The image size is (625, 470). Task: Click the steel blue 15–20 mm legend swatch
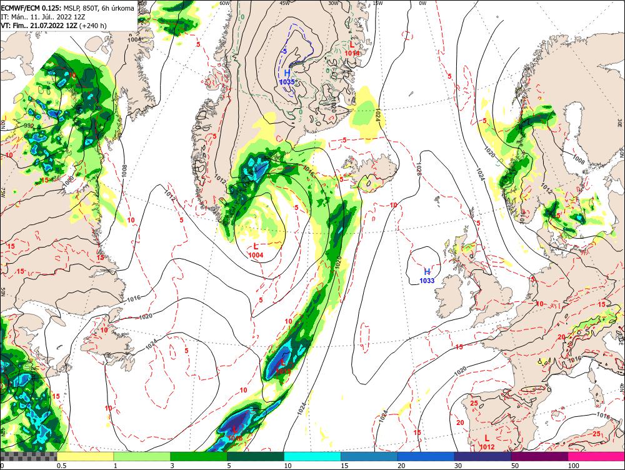(369, 456)
